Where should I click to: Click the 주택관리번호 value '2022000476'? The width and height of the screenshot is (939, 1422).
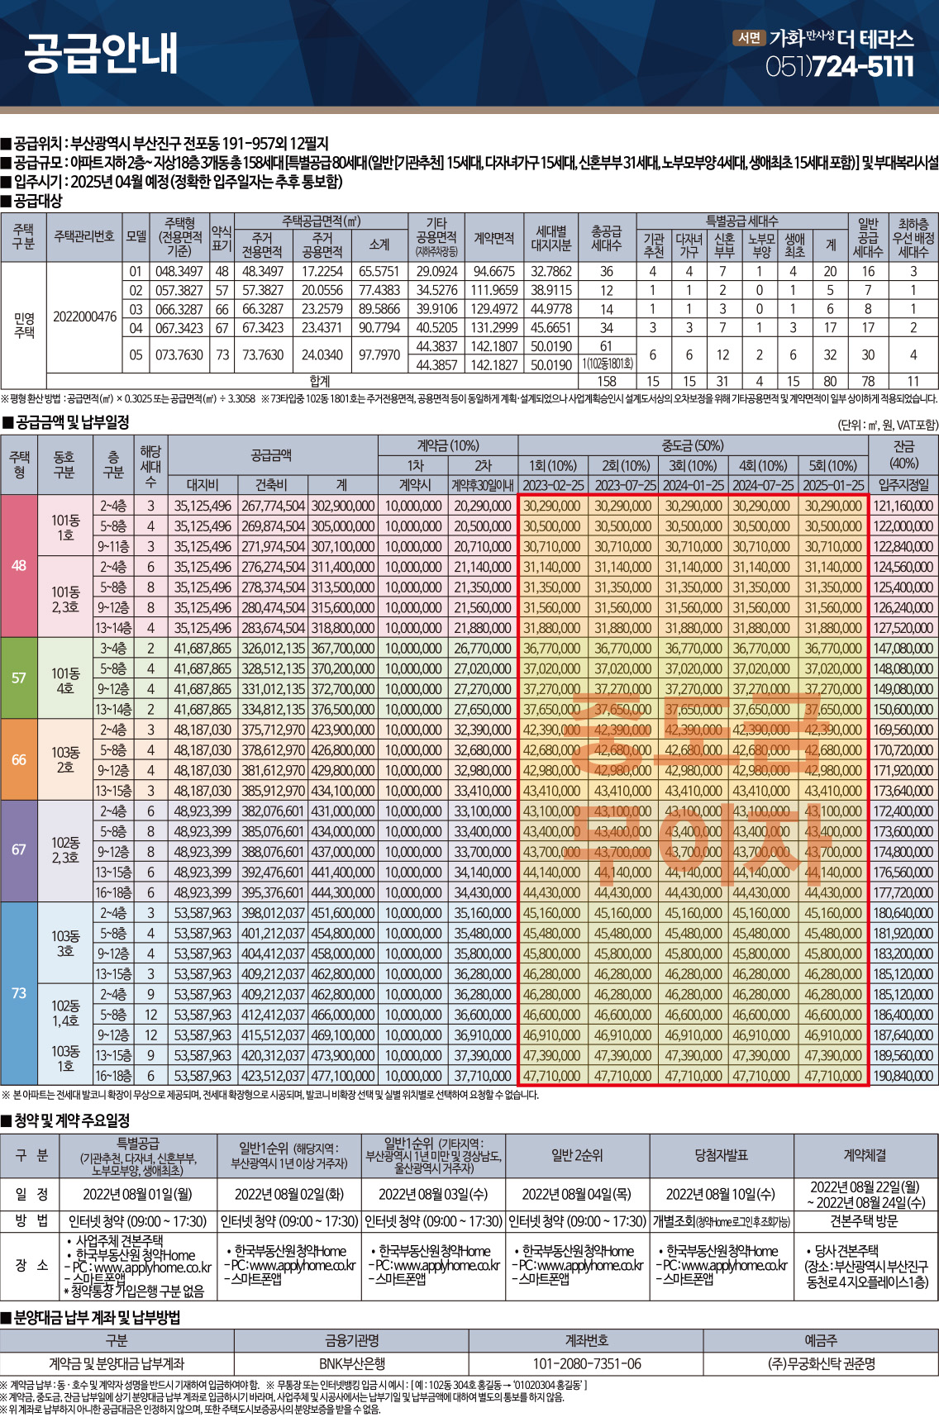(x=84, y=316)
